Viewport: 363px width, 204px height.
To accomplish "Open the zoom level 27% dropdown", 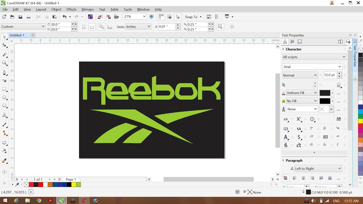I will [x=144, y=17].
